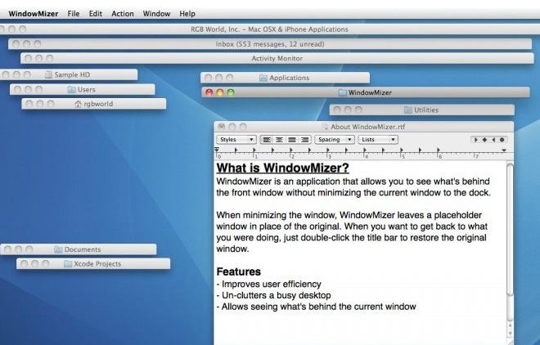This screenshot has height=345, width=540.
Task: Click the Documents folder icon in its title bar
Action: pos(58,249)
